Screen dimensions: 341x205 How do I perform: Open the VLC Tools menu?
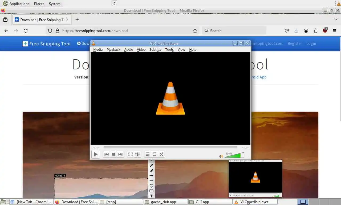pos(169,49)
